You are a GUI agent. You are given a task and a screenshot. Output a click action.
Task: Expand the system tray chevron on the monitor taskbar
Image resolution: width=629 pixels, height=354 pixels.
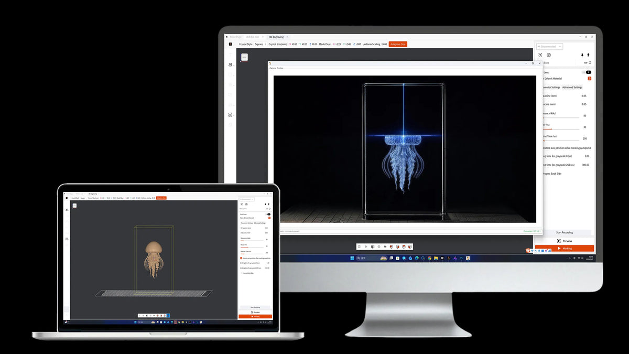569,258
